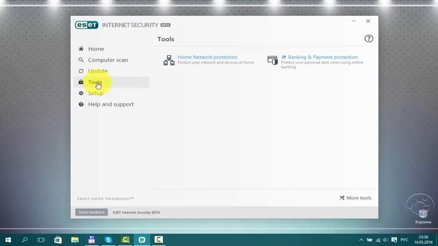
Task: Open File Explorer from the taskbar
Action: (75, 240)
